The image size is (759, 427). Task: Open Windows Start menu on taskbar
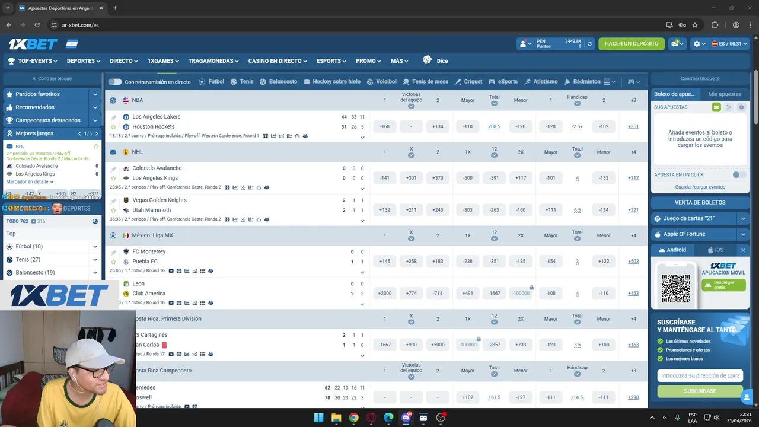pos(318,418)
